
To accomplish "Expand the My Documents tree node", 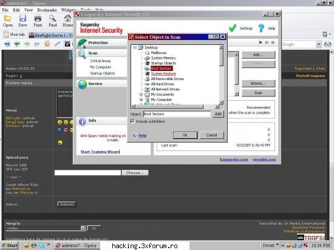I will tap(141, 94).
